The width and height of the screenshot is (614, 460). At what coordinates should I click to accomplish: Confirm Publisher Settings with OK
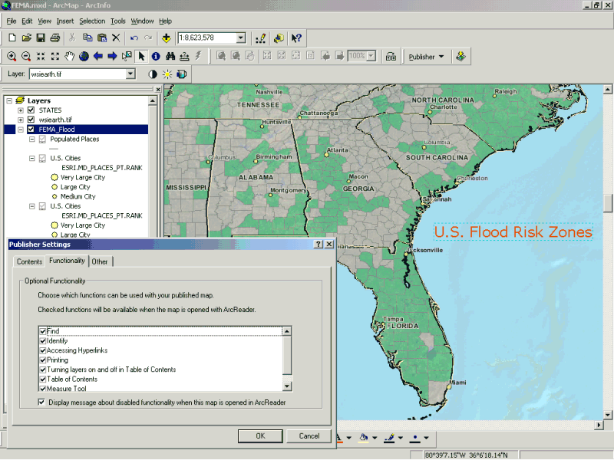point(260,436)
